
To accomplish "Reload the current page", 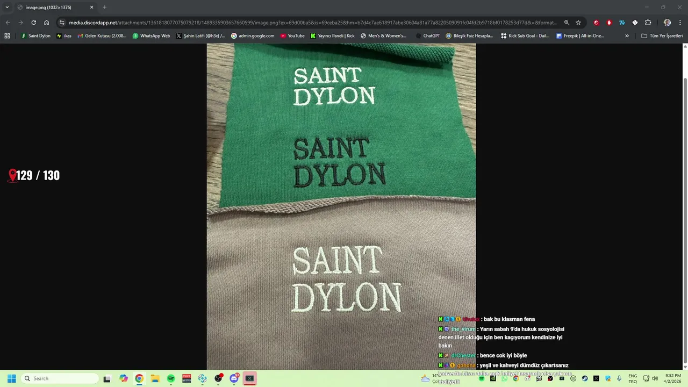I will pyautogui.click(x=33, y=23).
